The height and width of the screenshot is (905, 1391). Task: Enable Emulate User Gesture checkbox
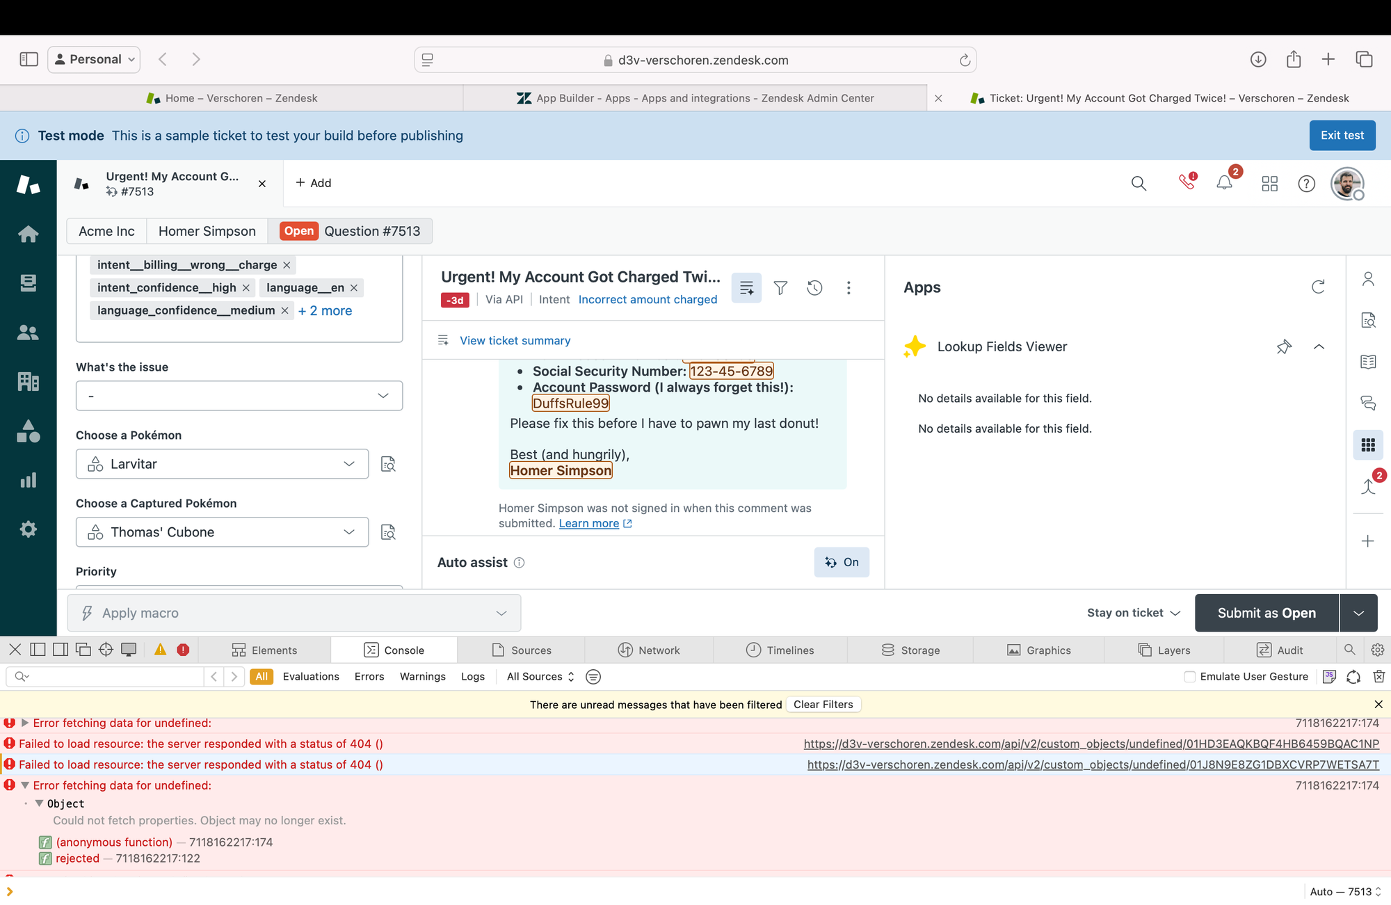point(1189,677)
